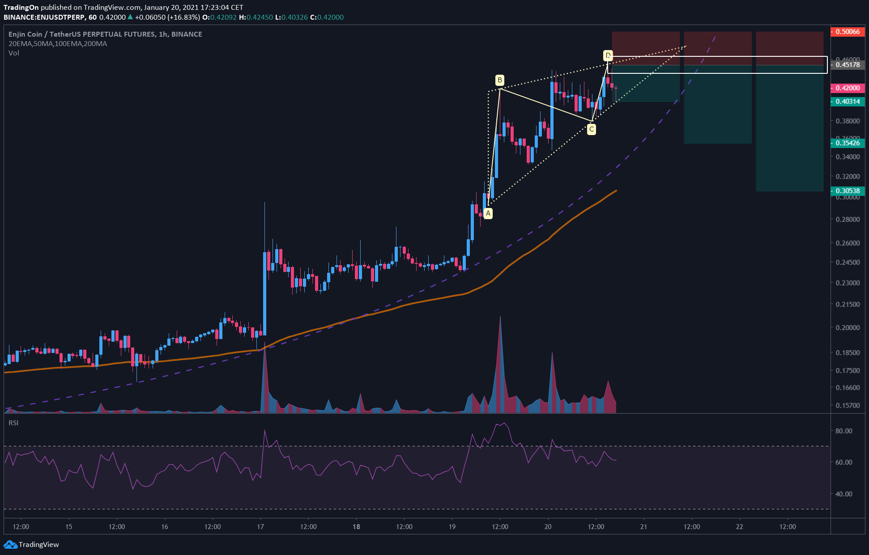Click date 20 on time axis
This screenshot has width=869, height=555.
point(548,526)
